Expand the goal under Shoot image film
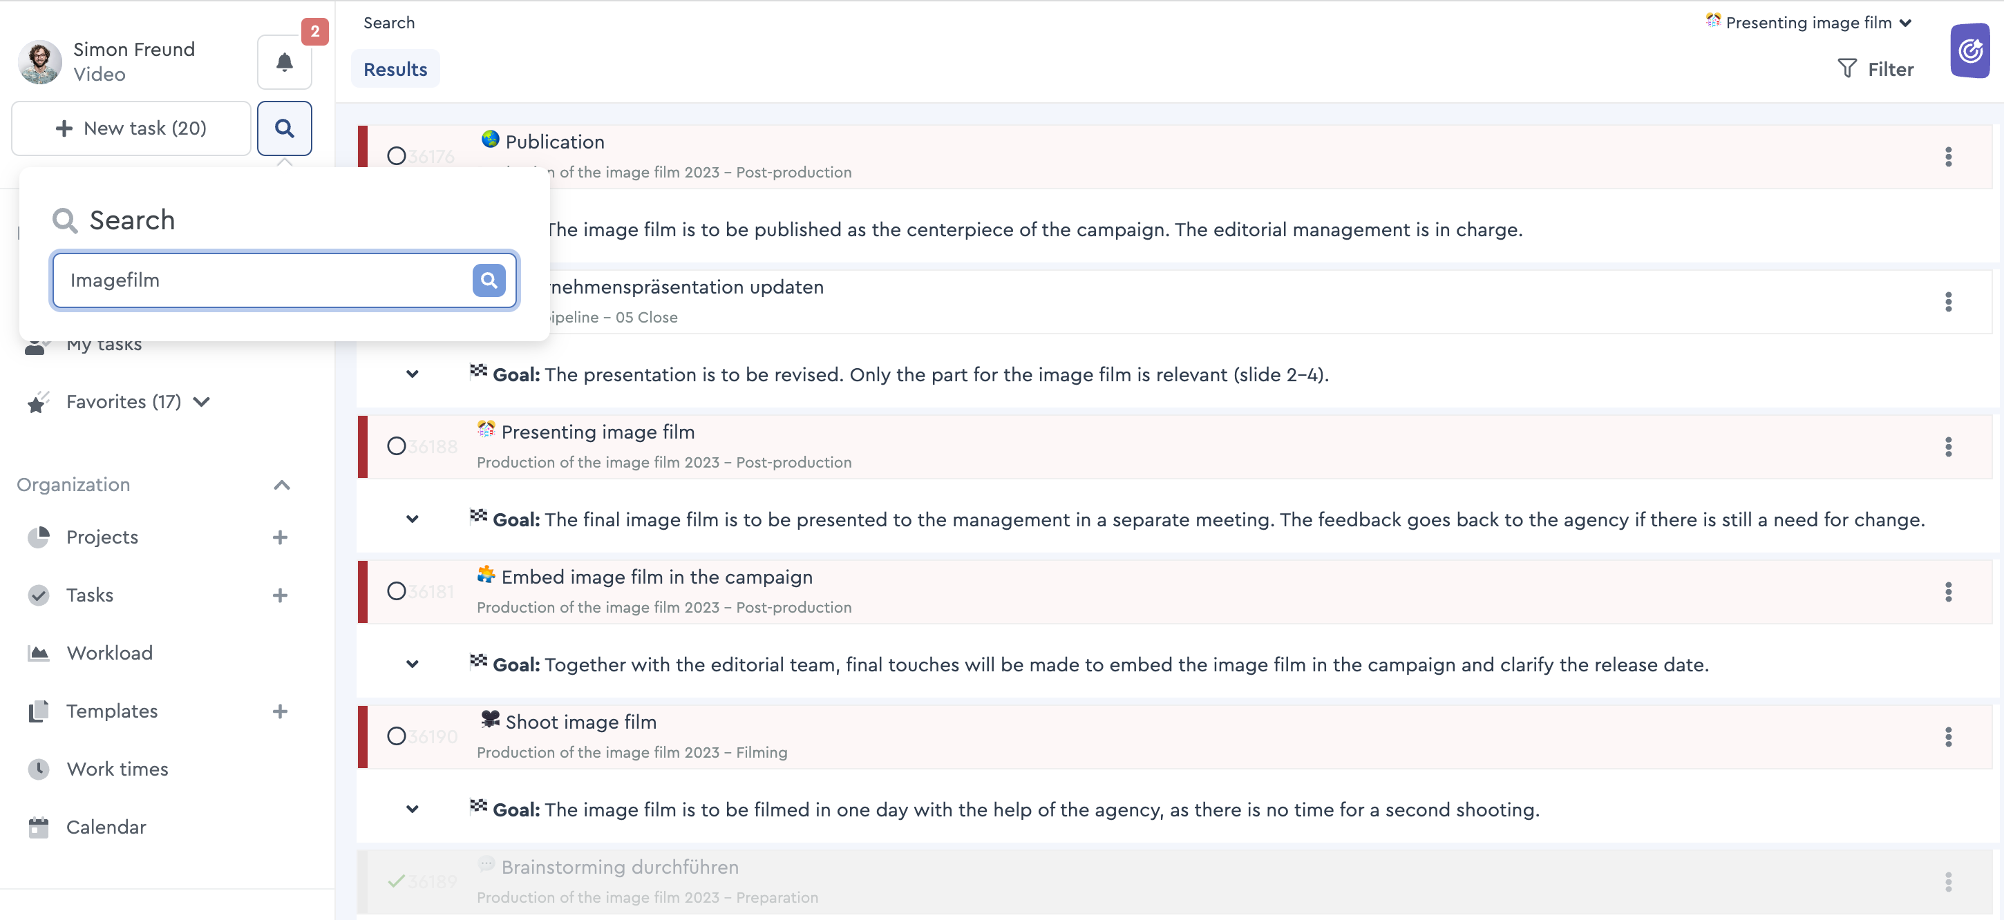The image size is (2004, 920). (x=413, y=809)
